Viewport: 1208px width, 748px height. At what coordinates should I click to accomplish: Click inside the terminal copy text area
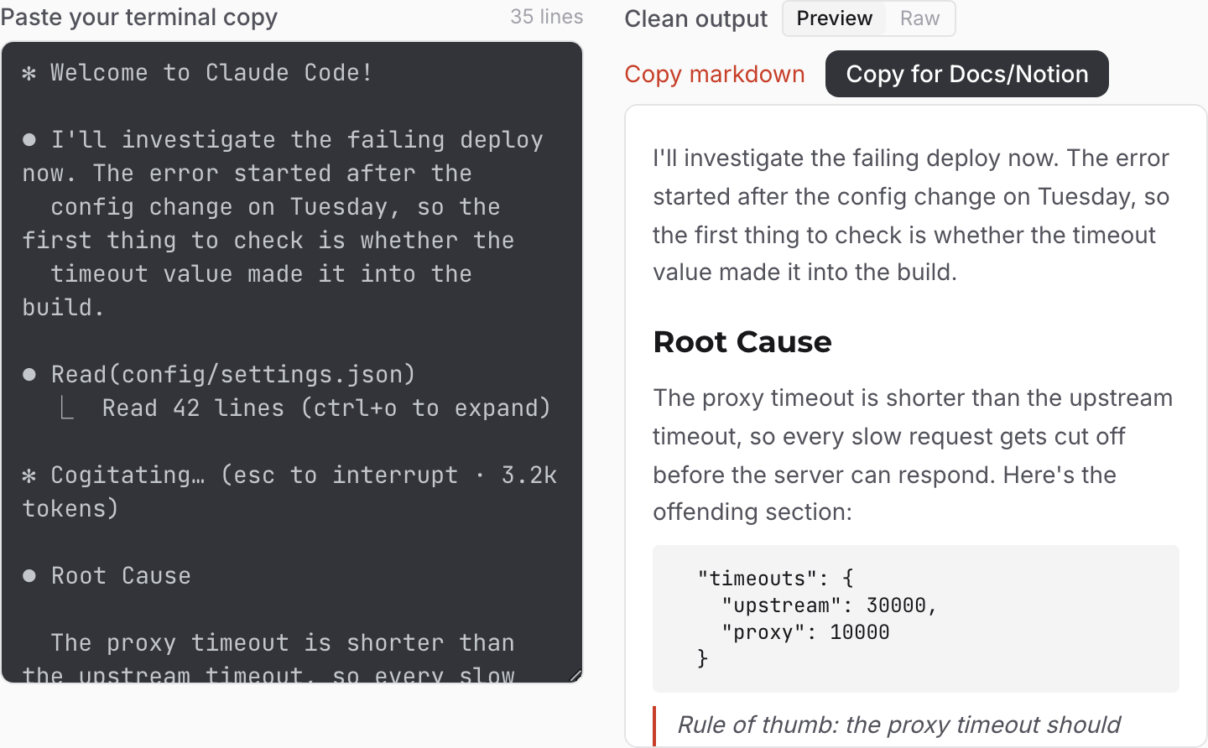[292, 362]
